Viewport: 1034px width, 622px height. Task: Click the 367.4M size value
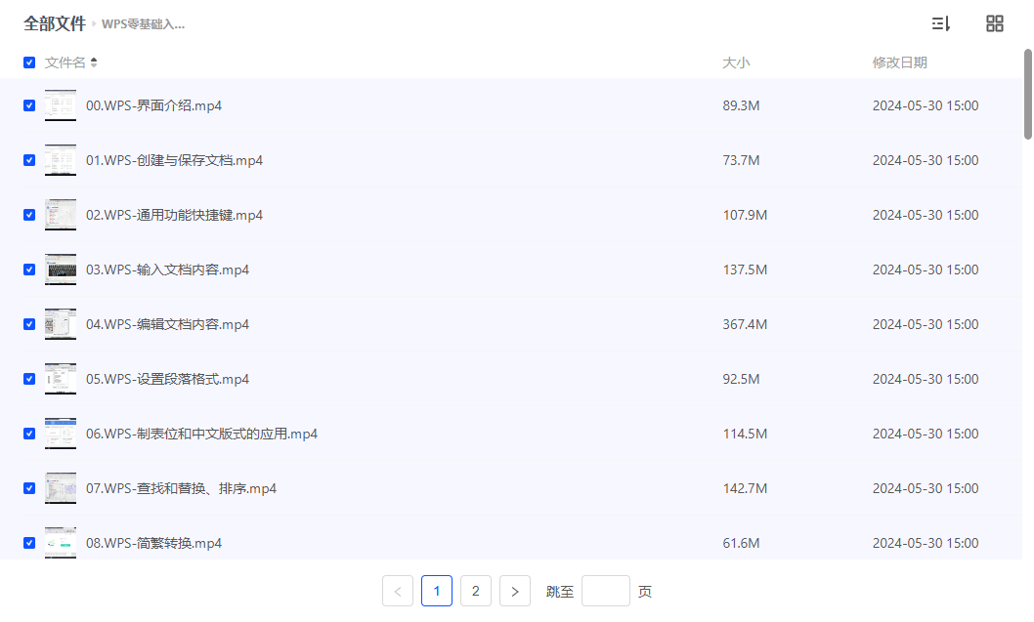[745, 324]
